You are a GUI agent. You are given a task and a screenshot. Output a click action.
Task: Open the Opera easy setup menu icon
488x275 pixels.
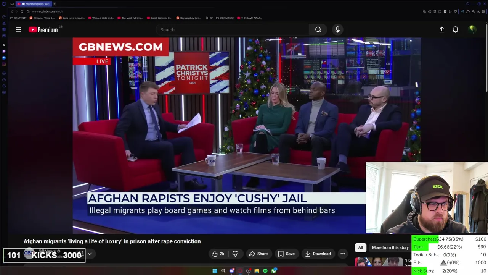(x=483, y=11)
